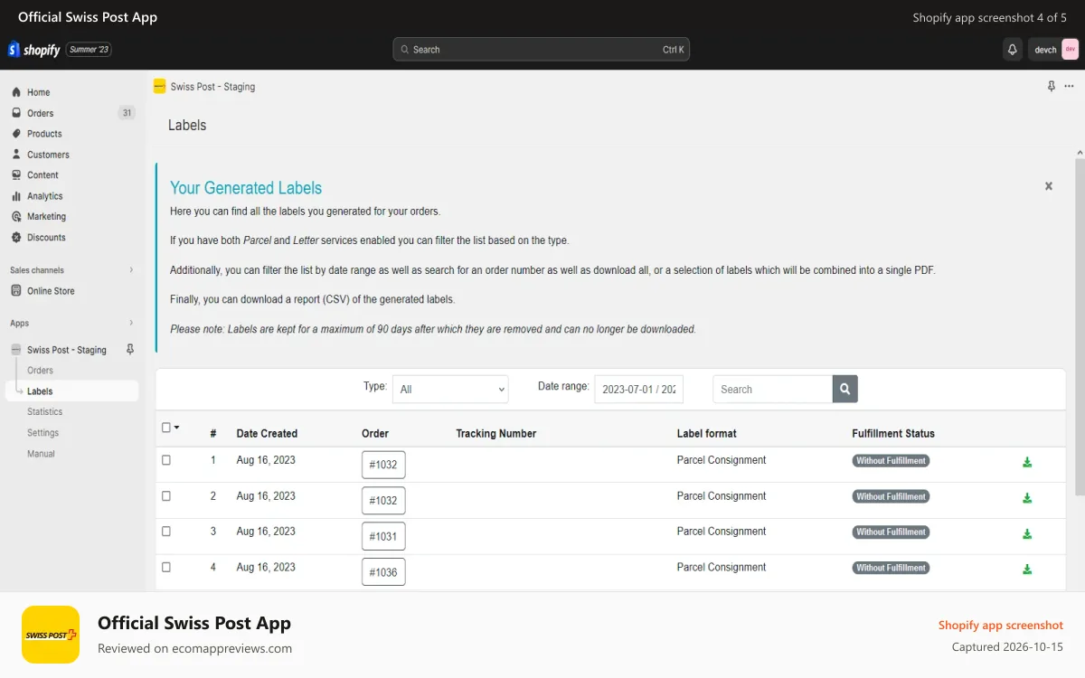Expand the Sales channels section chevron
This screenshot has height=678, width=1085.
pos(131,270)
